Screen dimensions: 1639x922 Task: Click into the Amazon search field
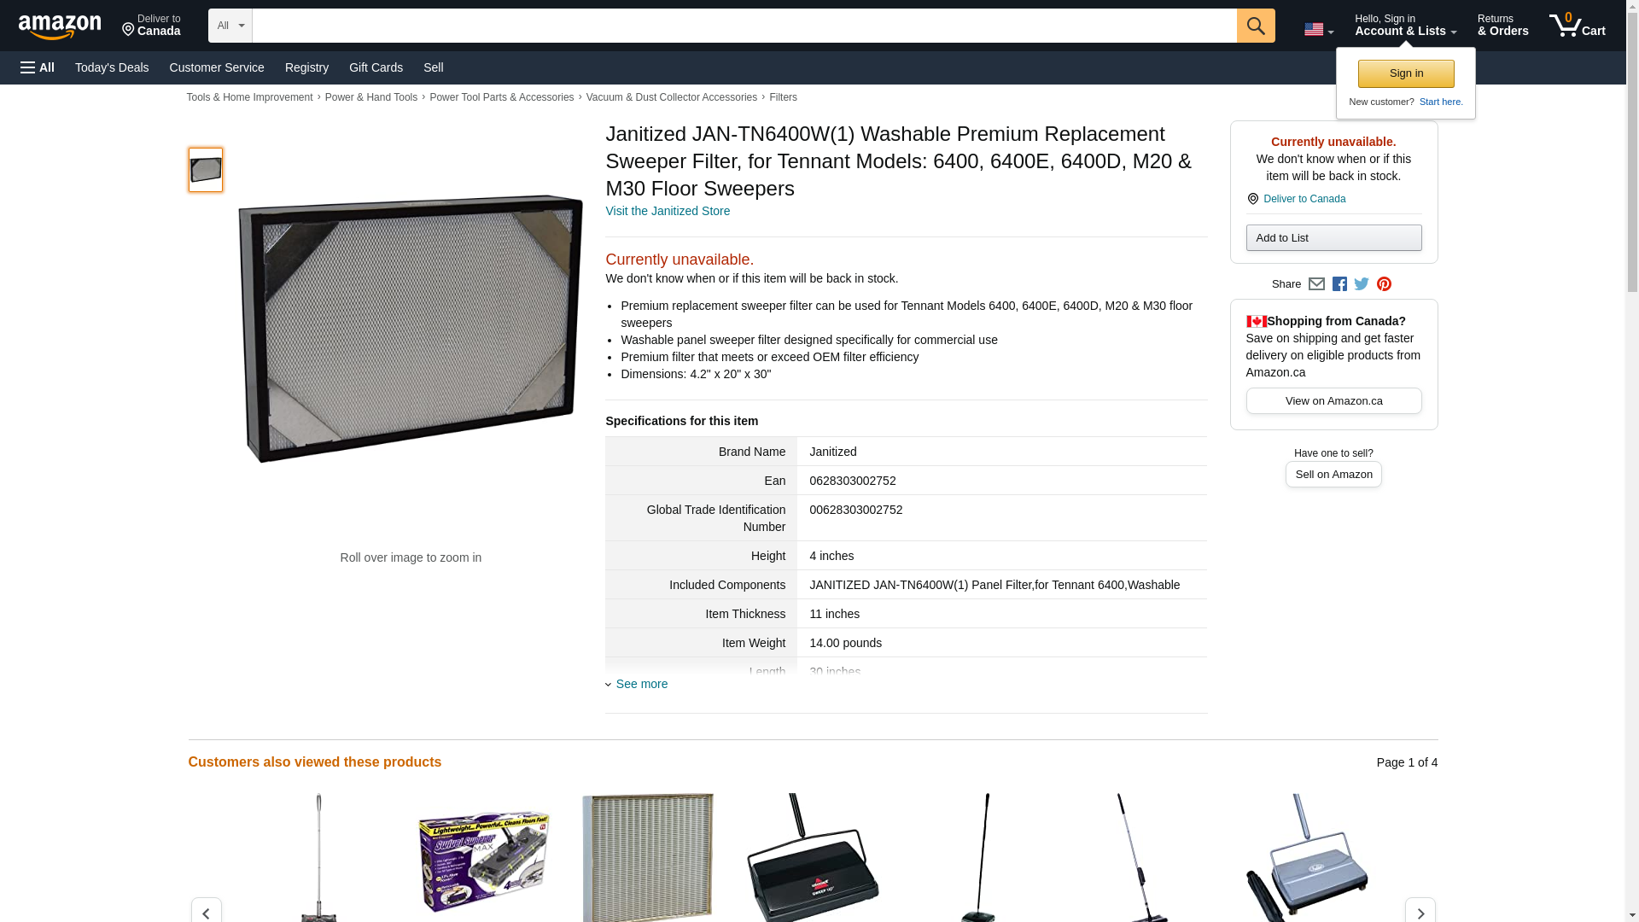point(744,26)
